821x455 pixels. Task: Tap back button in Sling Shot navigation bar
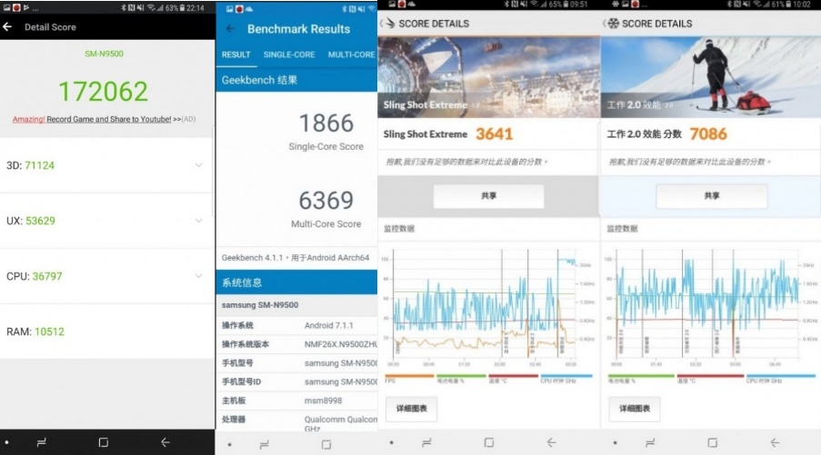551,442
